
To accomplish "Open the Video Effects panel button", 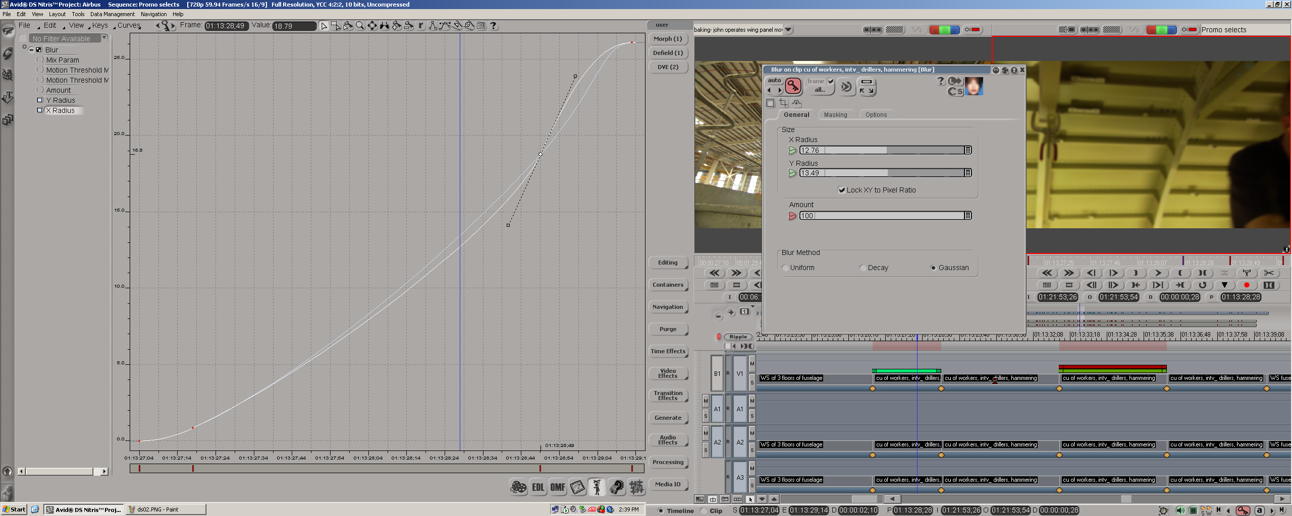I will tap(668, 373).
